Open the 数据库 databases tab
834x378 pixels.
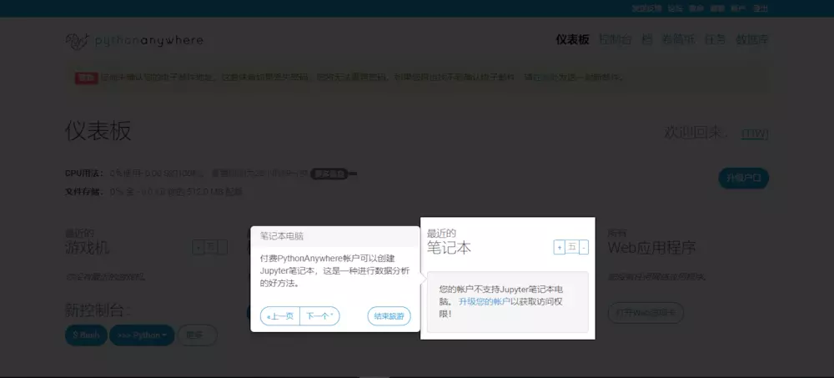(752, 39)
